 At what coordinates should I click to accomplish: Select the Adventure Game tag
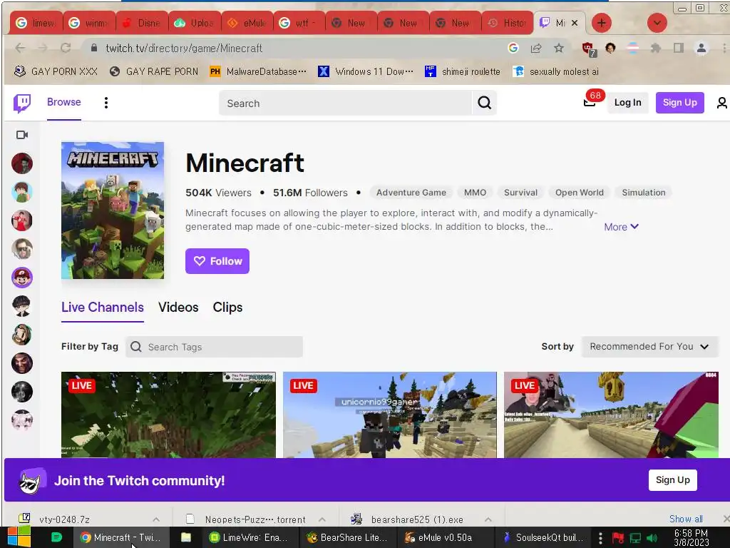411,193
